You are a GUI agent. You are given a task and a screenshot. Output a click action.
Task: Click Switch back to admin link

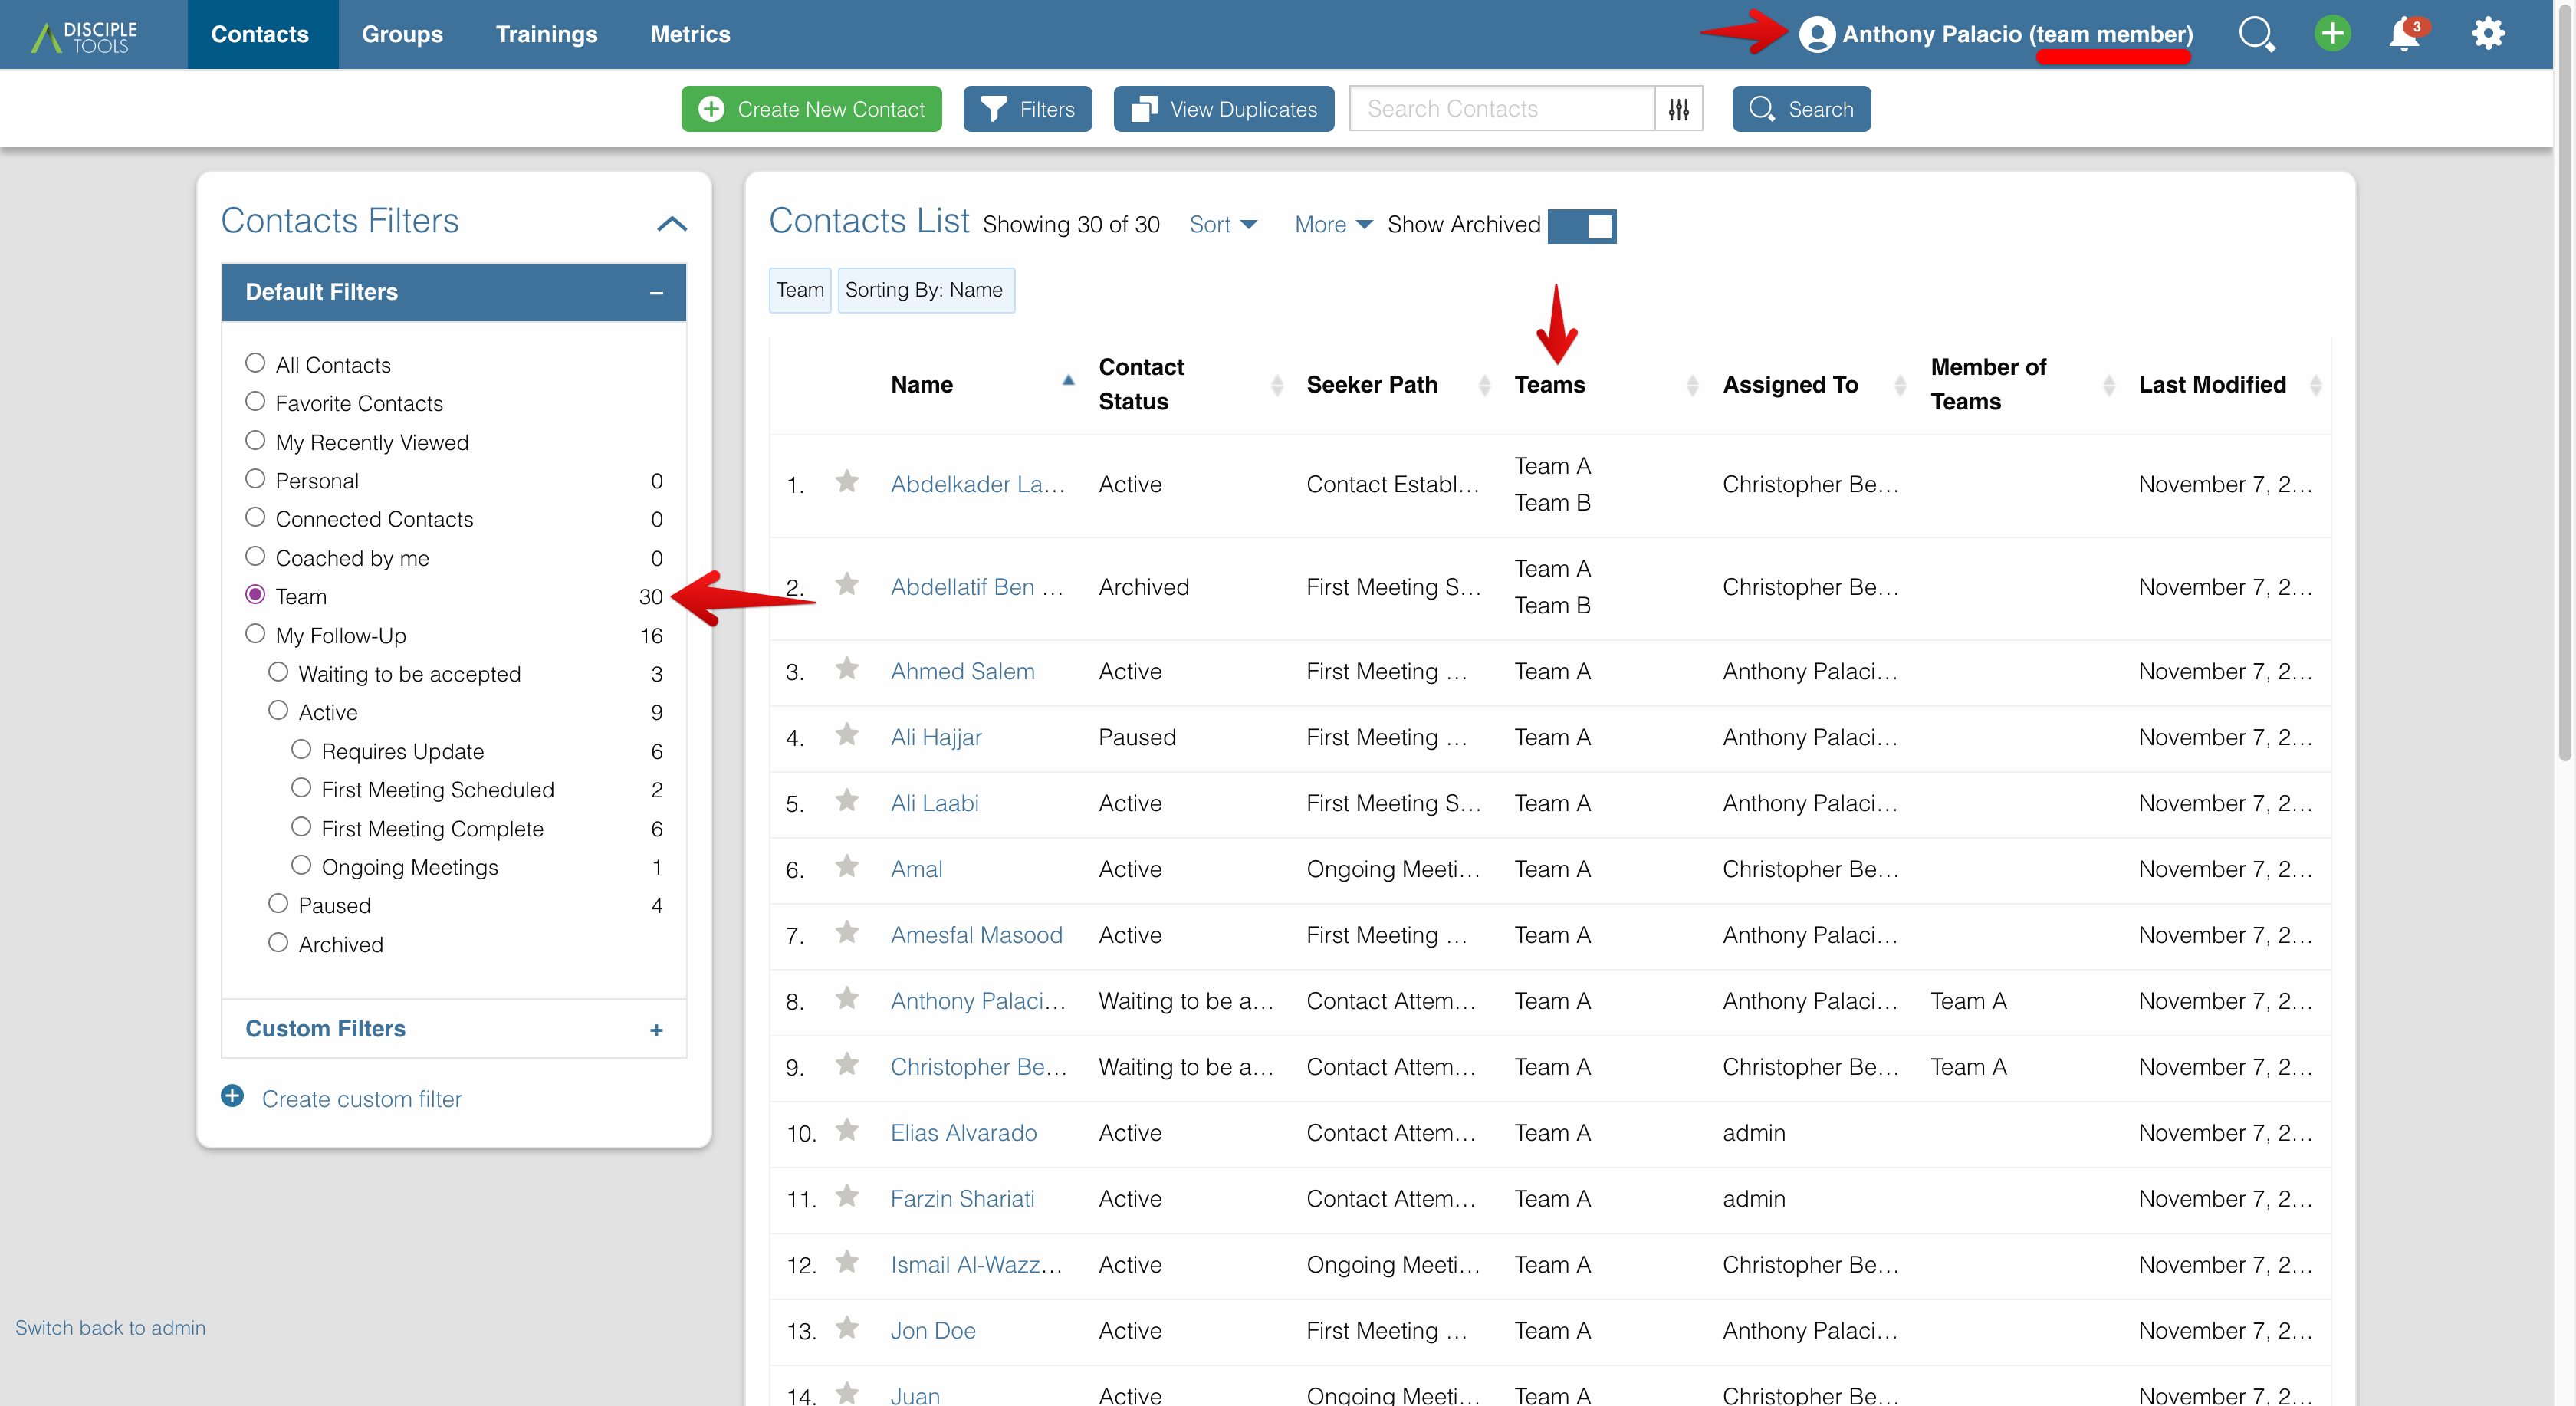pyautogui.click(x=110, y=1327)
